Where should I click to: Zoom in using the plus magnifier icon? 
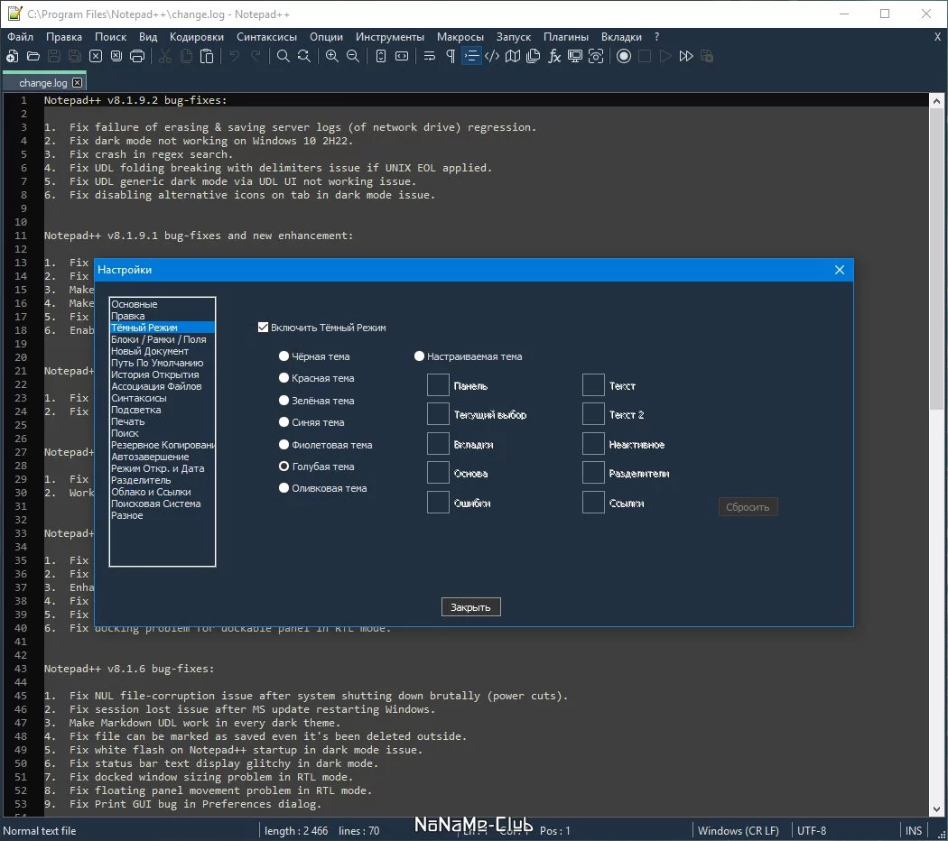point(332,56)
